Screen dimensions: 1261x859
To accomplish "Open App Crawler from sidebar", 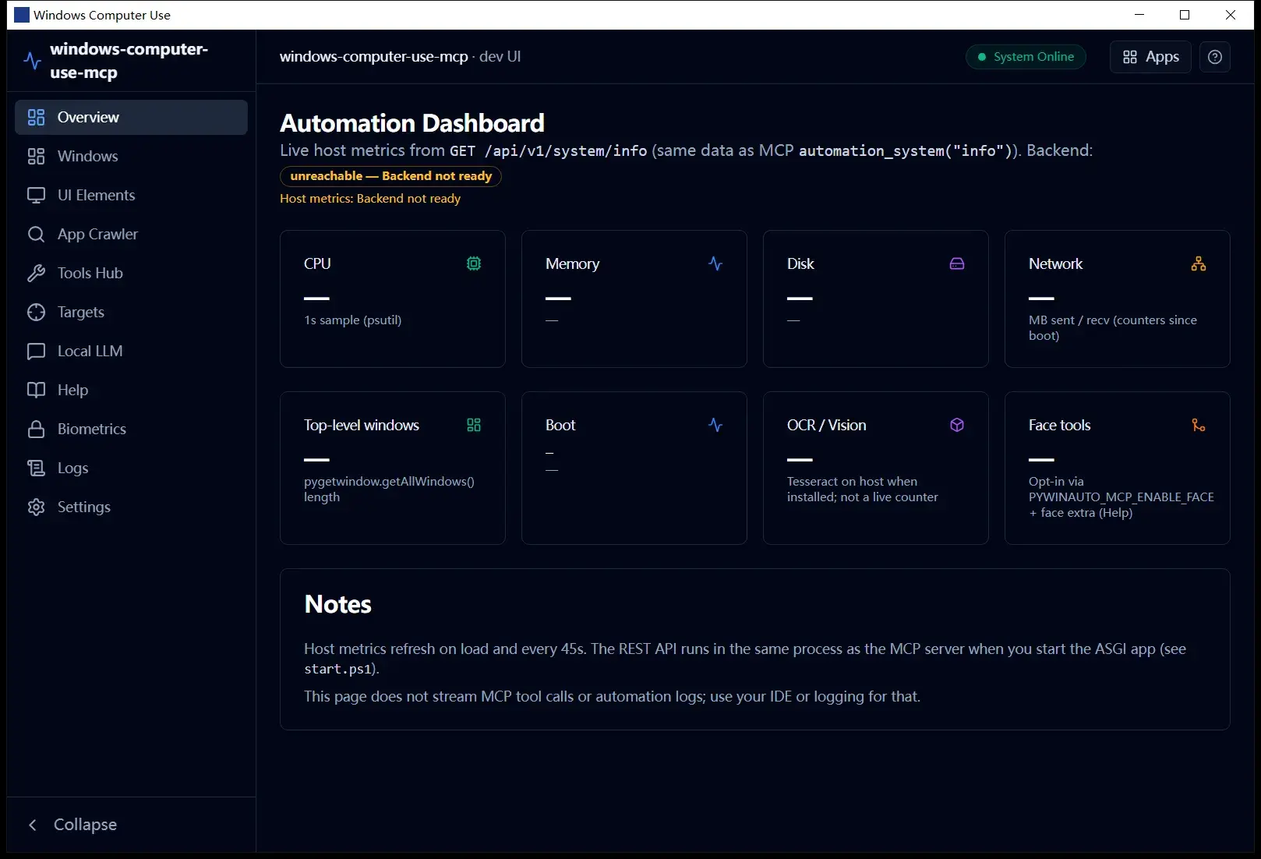I will [x=131, y=234].
